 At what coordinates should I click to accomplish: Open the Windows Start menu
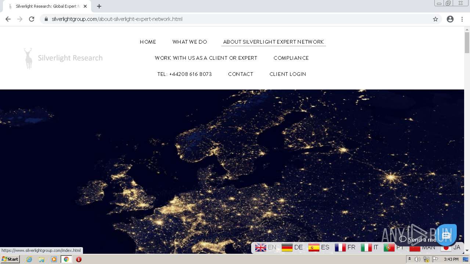click(10, 259)
